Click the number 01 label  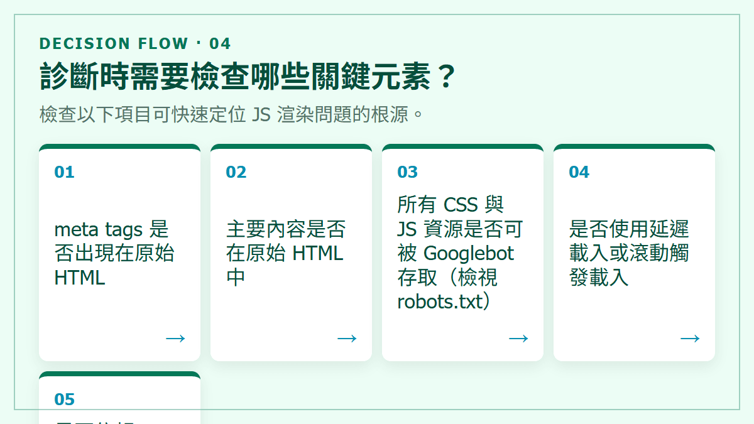coord(65,172)
